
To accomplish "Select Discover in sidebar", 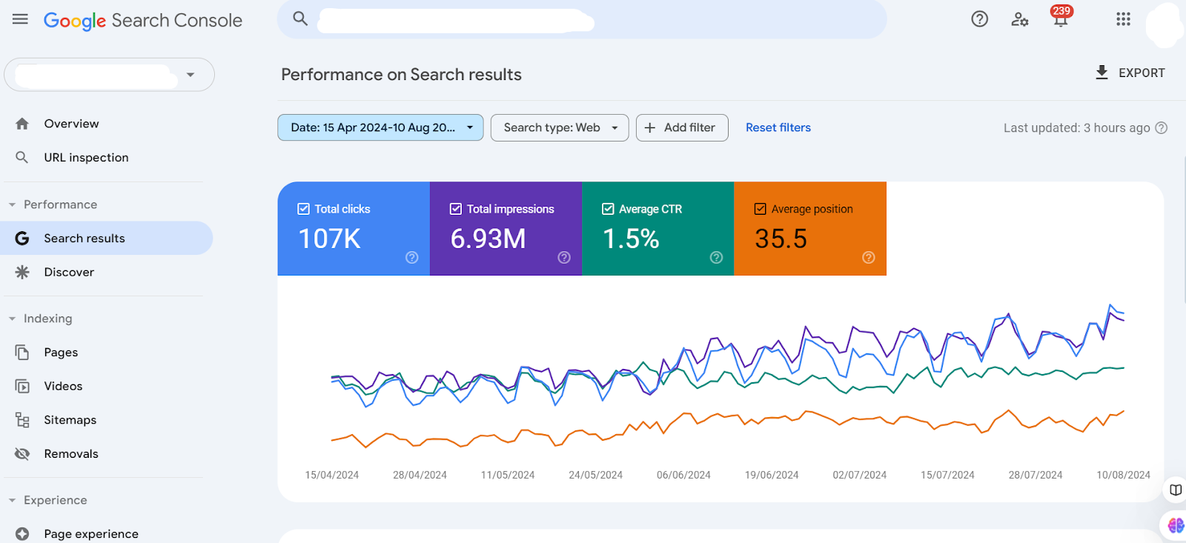I will pyautogui.click(x=69, y=272).
